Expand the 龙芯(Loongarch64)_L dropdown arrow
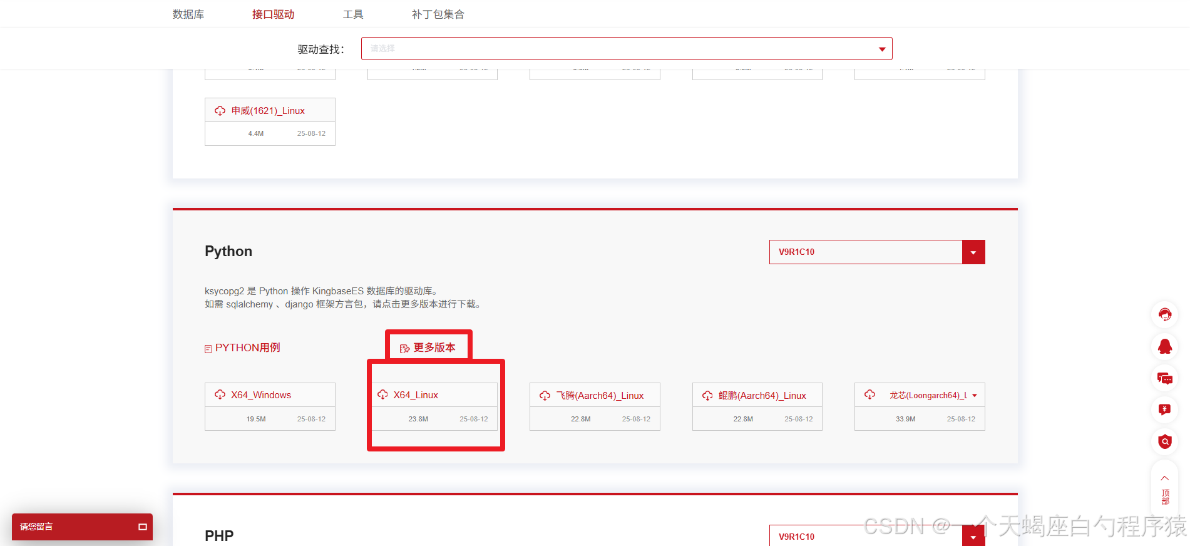The width and height of the screenshot is (1190, 546). (x=975, y=396)
